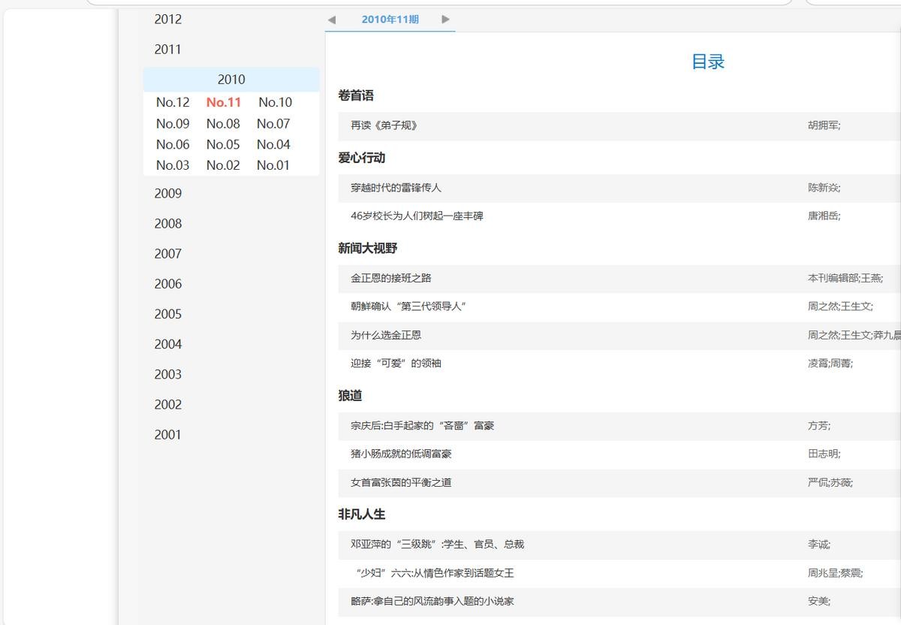Open article 女首富张茵的平衡之道
The height and width of the screenshot is (625, 901).
(x=401, y=482)
